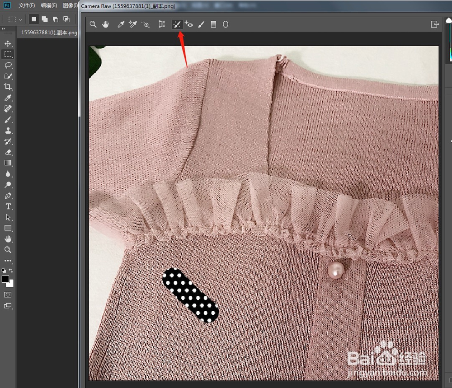This screenshot has width=452, height=388.
Task: Open the marquee tool preset dropdown arrow
Action: click(x=20, y=19)
